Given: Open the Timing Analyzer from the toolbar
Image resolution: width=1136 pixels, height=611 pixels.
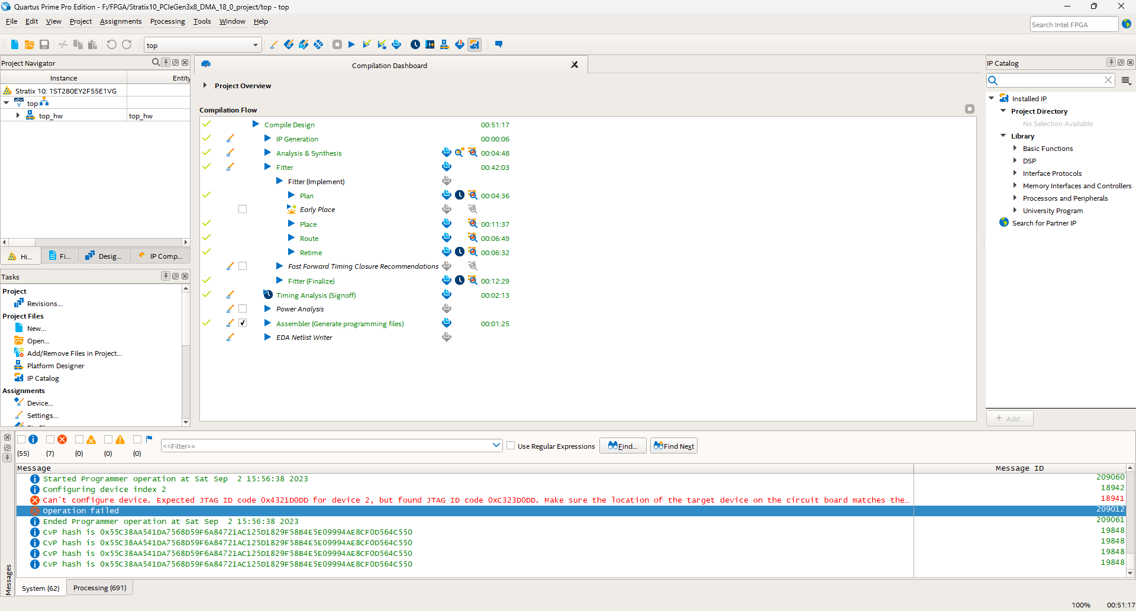Looking at the screenshot, I should [x=415, y=44].
